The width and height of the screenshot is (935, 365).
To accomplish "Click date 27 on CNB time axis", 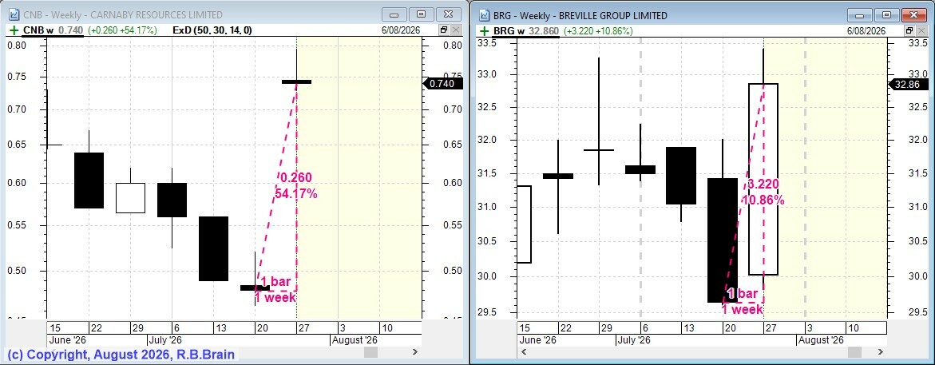I will [303, 328].
